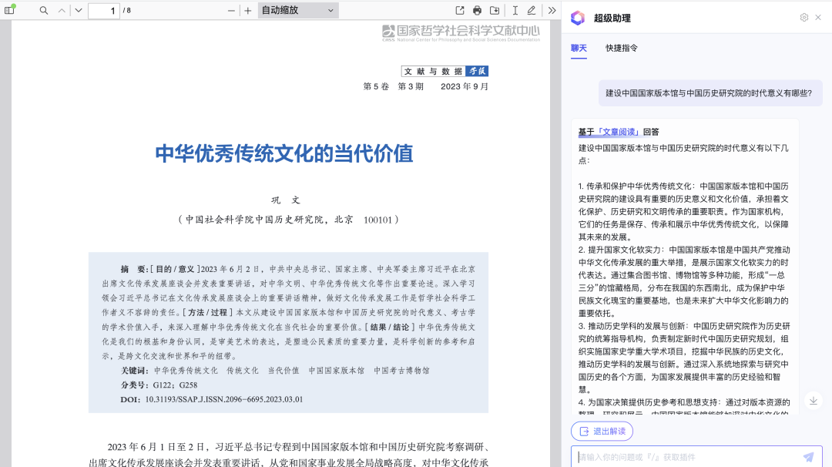Go to the previous page
Viewport: 832px width, 467px height.
click(62, 10)
